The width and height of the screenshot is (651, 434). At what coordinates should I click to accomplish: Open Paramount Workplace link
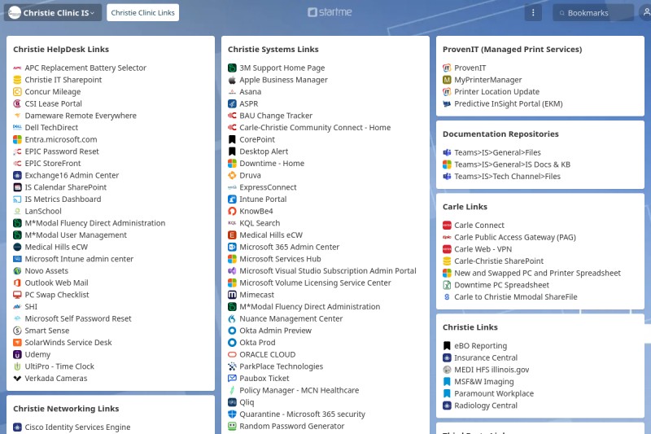(494, 393)
